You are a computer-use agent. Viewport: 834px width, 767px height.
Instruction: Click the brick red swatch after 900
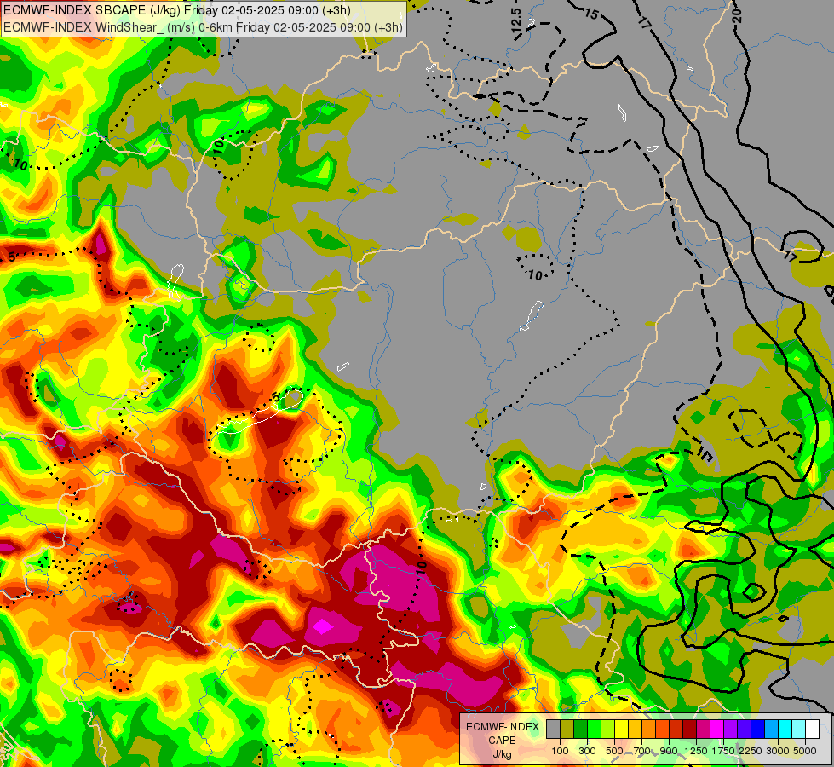click(676, 729)
